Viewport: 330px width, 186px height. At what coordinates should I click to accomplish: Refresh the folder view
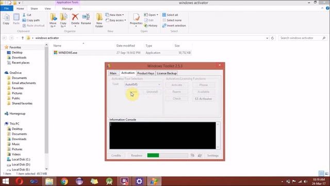(x=272, y=38)
